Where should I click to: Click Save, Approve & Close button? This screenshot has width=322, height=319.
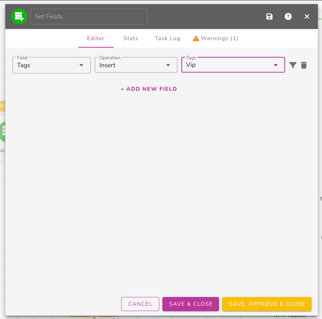[x=267, y=304]
